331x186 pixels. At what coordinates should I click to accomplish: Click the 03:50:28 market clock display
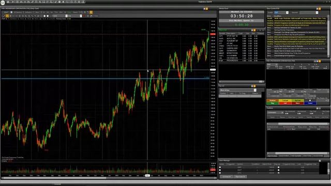click(x=242, y=16)
